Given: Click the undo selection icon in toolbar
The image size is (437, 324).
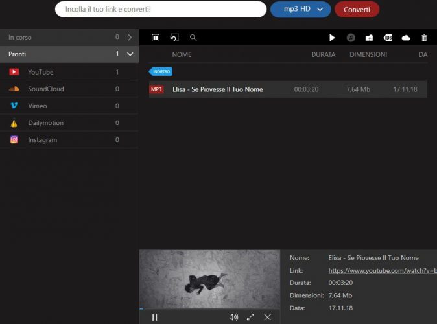Looking at the screenshot, I should coord(174,38).
